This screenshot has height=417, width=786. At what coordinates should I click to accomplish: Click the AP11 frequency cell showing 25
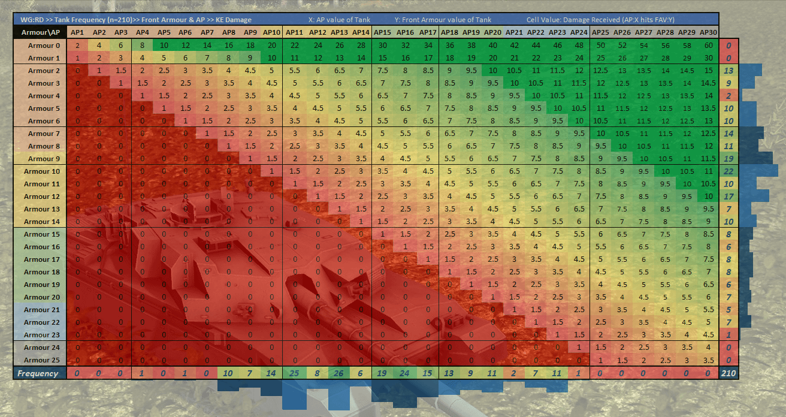coord(294,373)
